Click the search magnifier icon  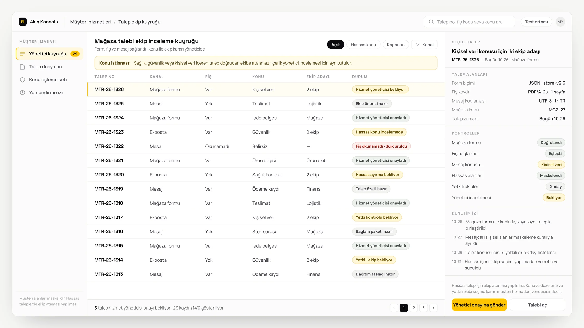pyautogui.click(x=431, y=22)
